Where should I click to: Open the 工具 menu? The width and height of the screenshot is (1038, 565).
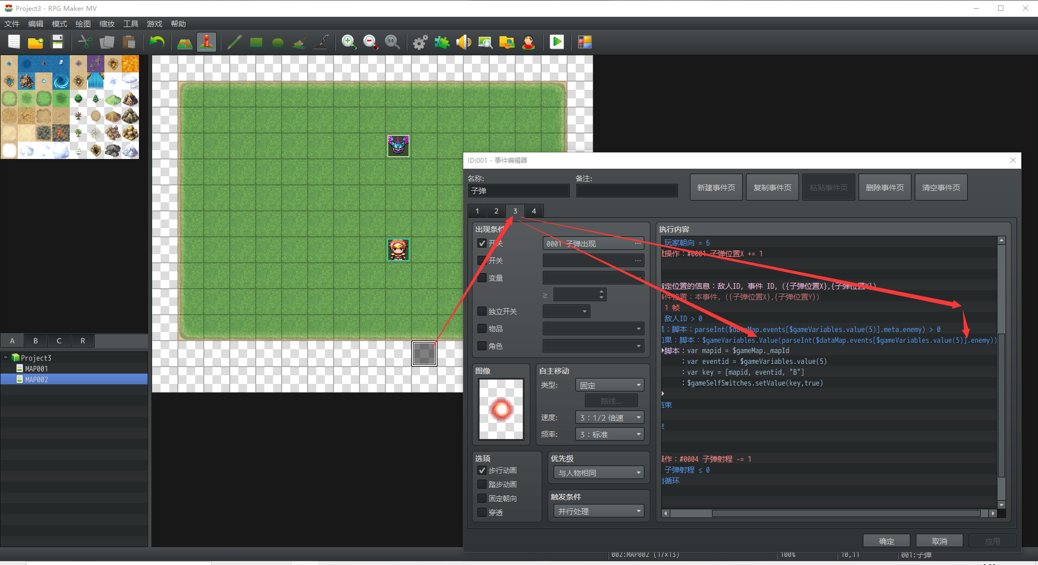point(131,24)
